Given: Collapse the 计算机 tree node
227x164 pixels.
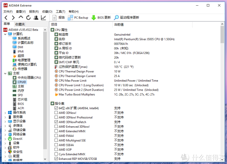Looking at the screenshot, I should point(5,34).
